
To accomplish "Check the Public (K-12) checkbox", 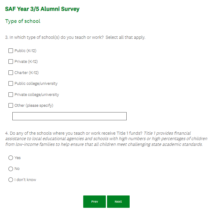I will coord(11,51).
